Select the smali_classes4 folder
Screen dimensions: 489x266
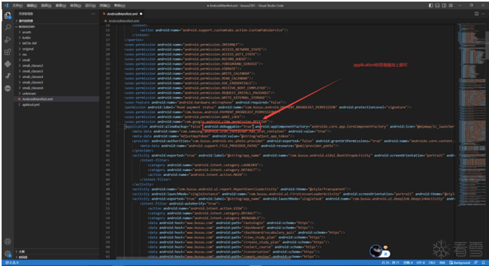tap(57, 77)
